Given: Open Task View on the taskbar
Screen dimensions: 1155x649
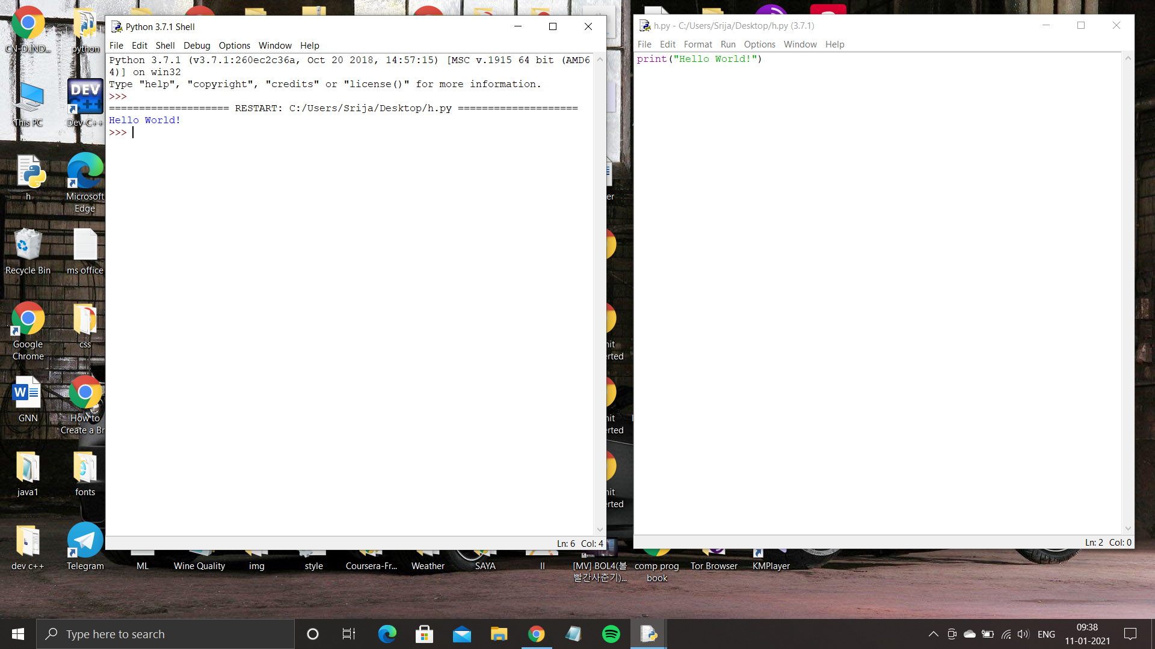Looking at the screenshot, I should pos(349,634).
